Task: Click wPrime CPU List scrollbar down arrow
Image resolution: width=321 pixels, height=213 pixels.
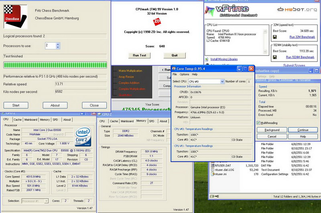Action: [265, 51]
